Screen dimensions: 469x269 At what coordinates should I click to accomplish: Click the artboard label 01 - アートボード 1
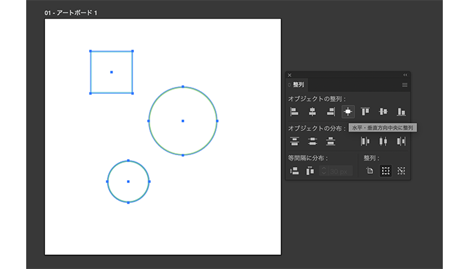point(71,13)
